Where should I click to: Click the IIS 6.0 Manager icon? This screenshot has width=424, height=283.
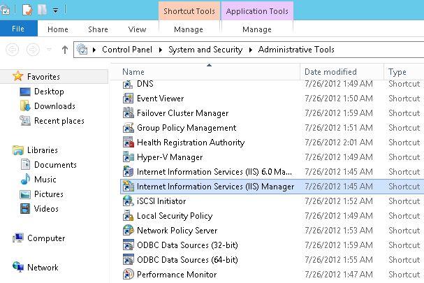128,171
